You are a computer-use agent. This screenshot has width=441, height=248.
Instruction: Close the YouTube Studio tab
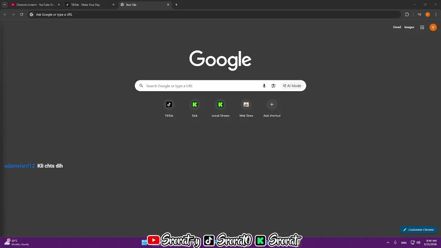point(59,5)
